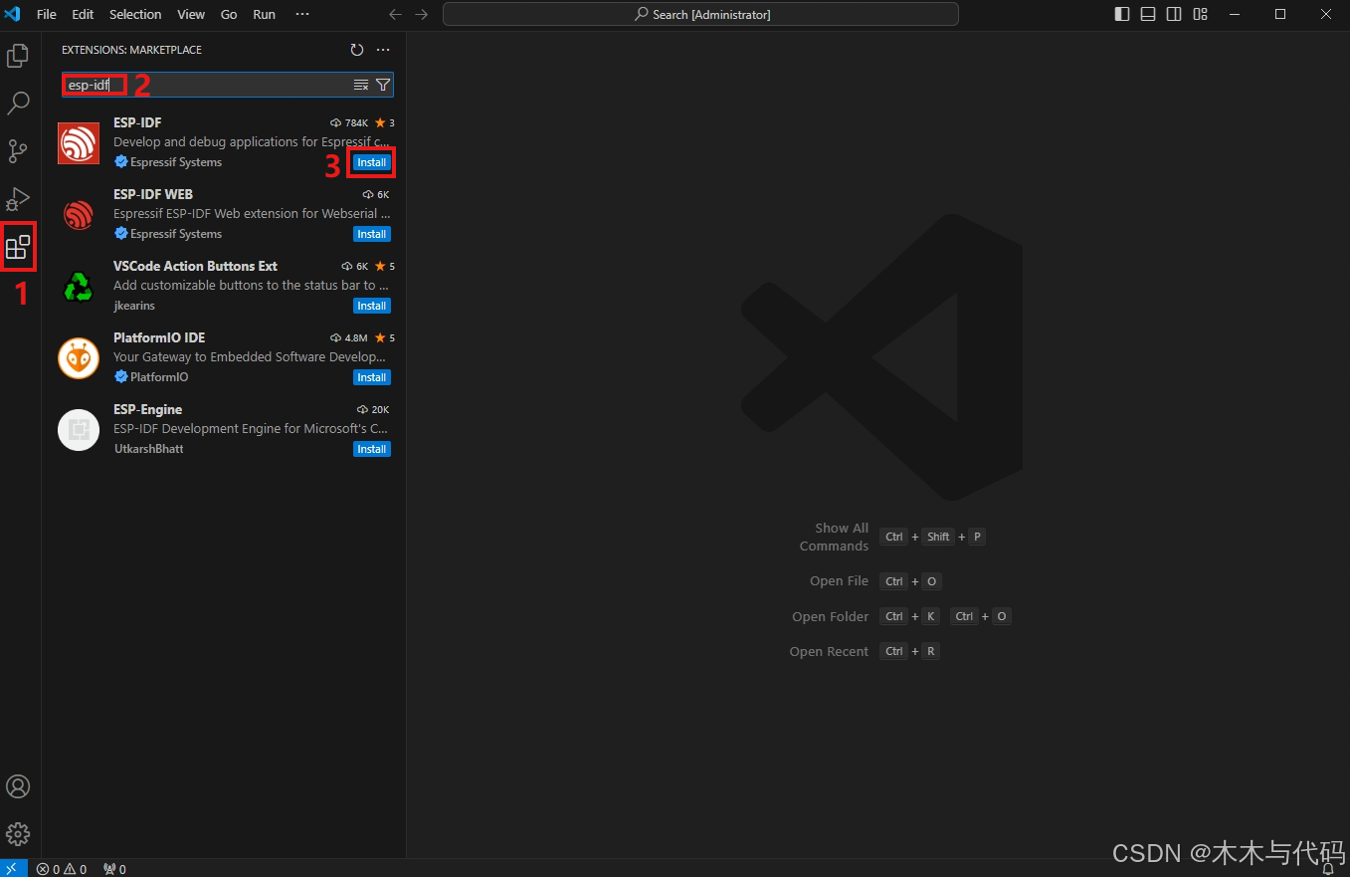The height and width of the screenshot is (877, 1350).
Task: Clear extensions search results icon
Action: [361, 85]
